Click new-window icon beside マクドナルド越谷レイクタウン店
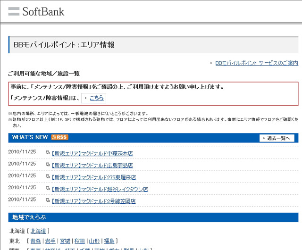The height and width of the screenshot is (250, 302). (48, 189)
